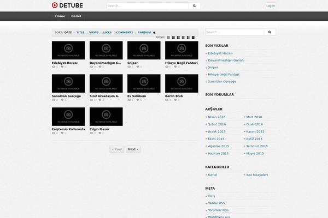Click the eye icon under Çılgın Masör post
The height and width of the screenshot is (218, 328).
point(91,133)
